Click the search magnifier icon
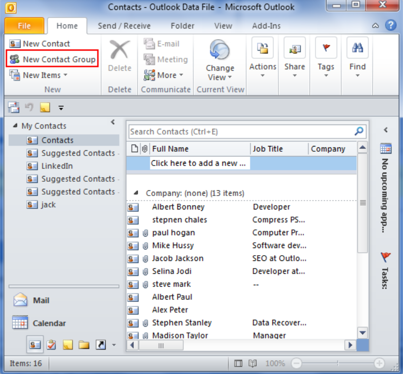 (x=359, y=131)
